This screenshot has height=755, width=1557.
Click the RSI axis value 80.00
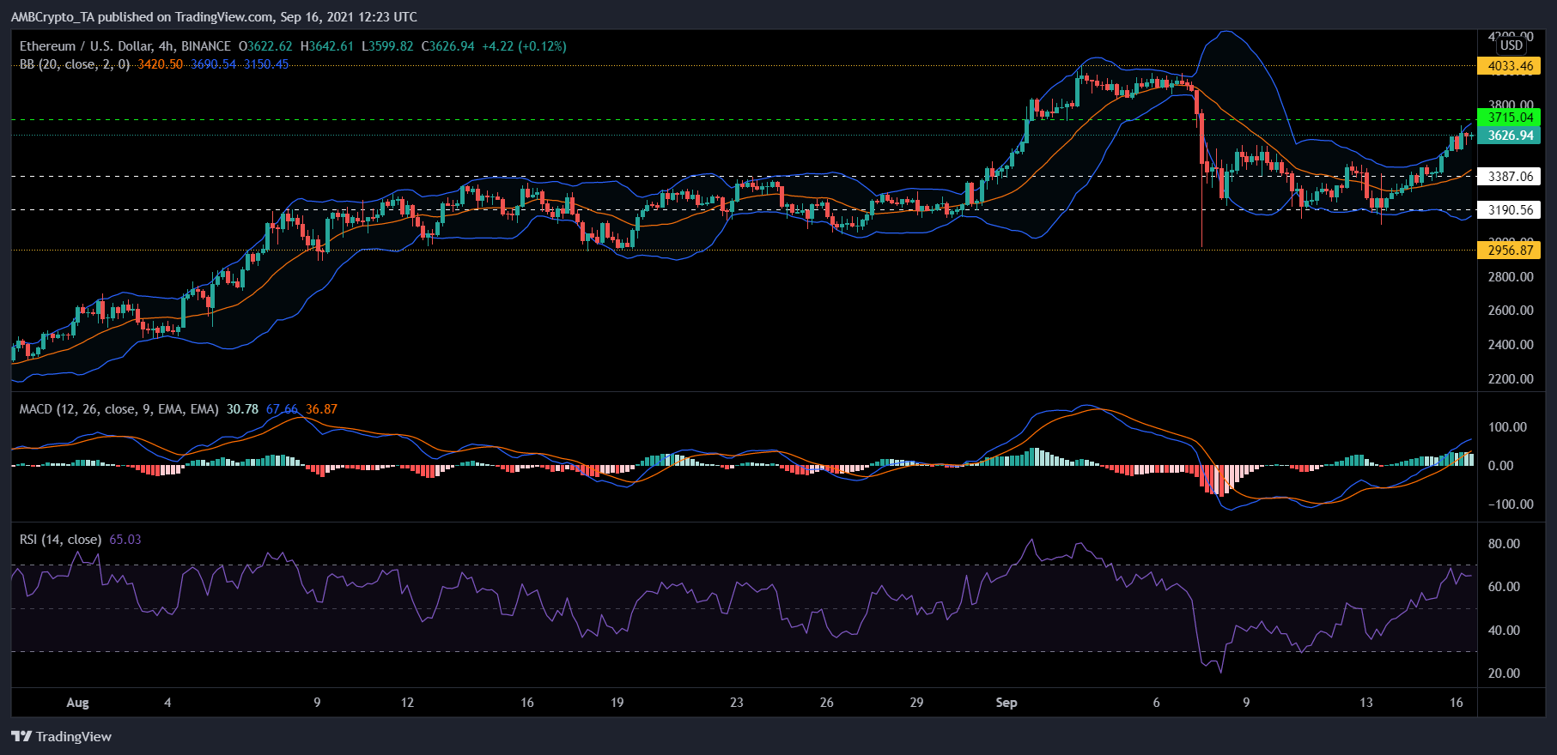point(1504,544)
